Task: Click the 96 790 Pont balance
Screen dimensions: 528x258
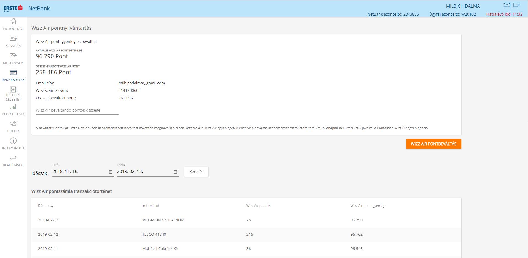Action: point(52,56)
